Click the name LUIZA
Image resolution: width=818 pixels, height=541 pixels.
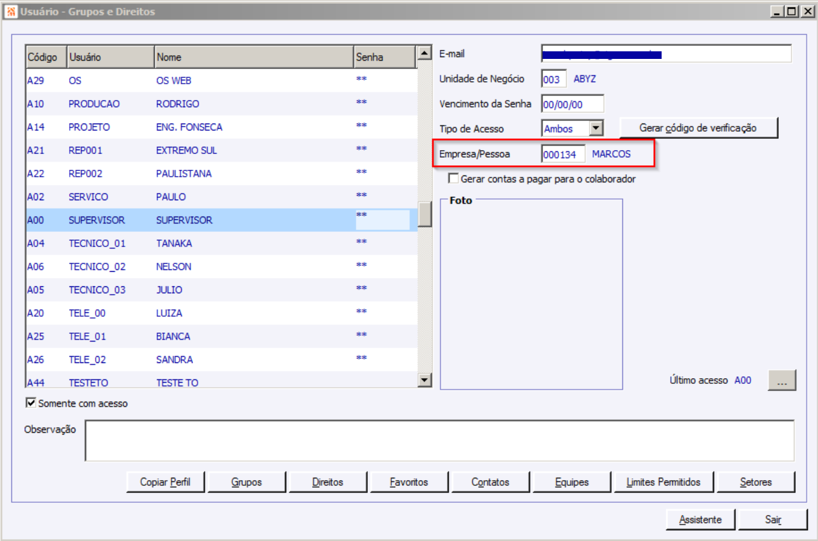(169, 313)
